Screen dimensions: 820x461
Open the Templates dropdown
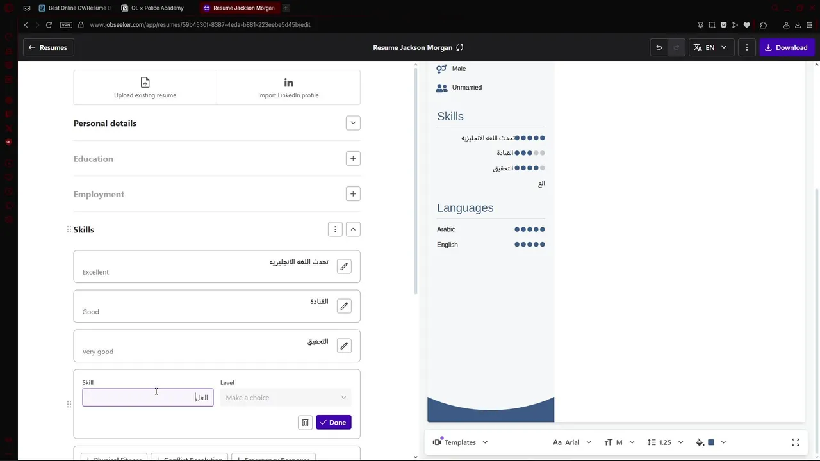[x=461, y=442]
